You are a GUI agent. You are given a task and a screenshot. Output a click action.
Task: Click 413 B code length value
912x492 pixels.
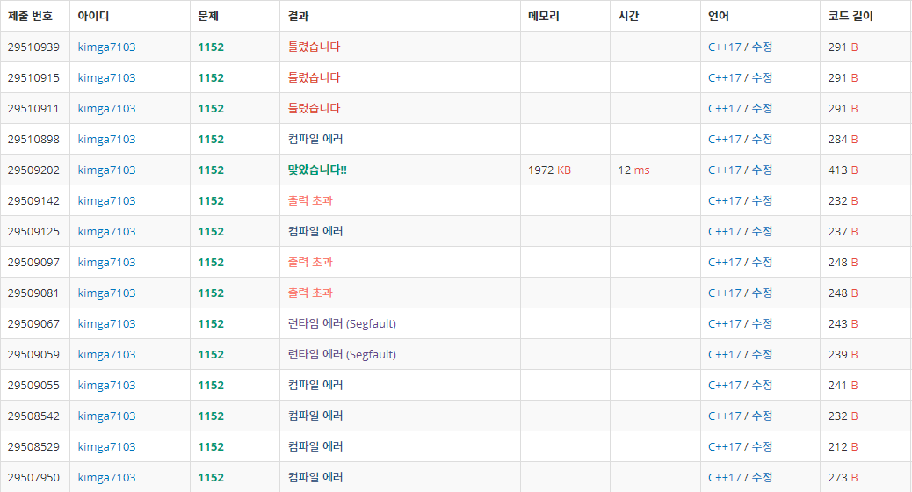pos(843,170)
